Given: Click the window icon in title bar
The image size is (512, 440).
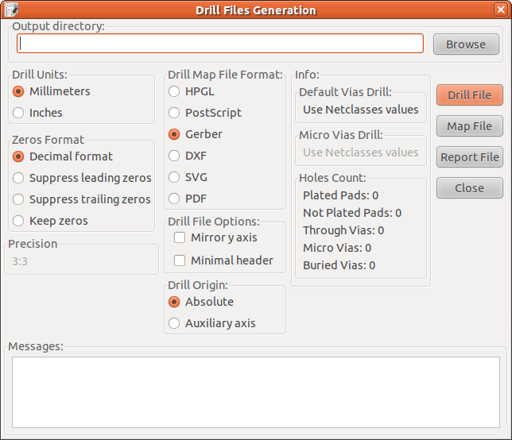Looking at the screenshot, I should point(11,10).
